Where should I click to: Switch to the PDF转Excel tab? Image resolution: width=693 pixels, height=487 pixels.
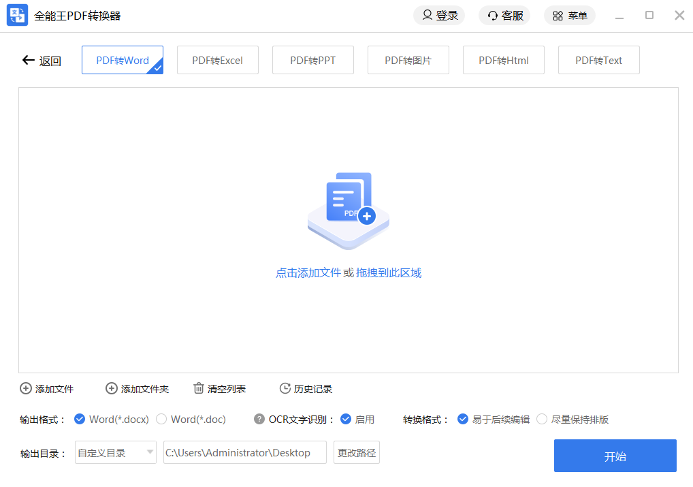click(x=217, y=60)
